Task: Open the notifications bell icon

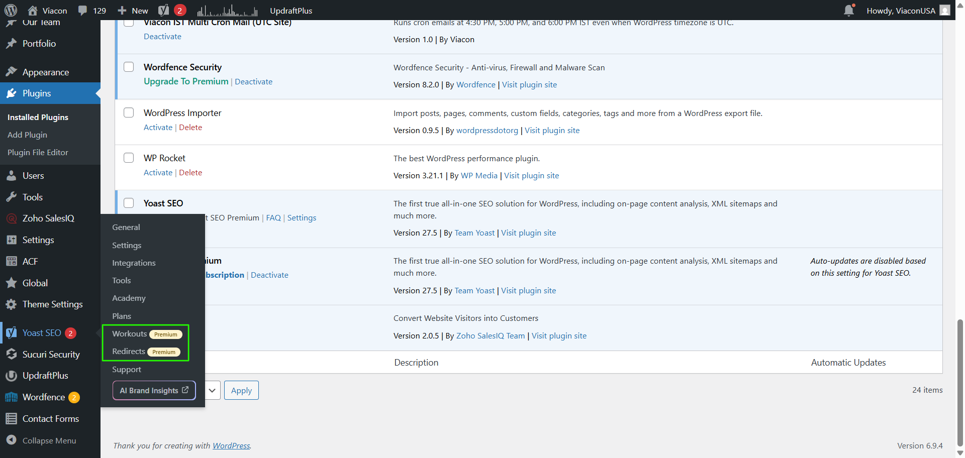Action: 849,10
